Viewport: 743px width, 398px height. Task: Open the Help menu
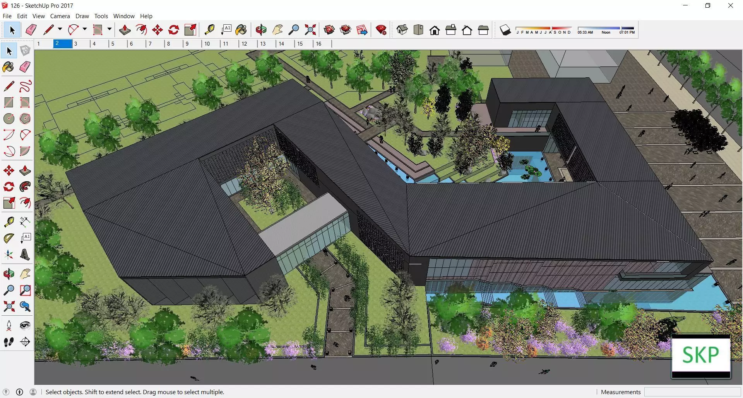click(x=146, y=16)
